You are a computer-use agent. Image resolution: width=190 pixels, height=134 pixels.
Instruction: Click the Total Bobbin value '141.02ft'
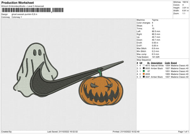156,57
